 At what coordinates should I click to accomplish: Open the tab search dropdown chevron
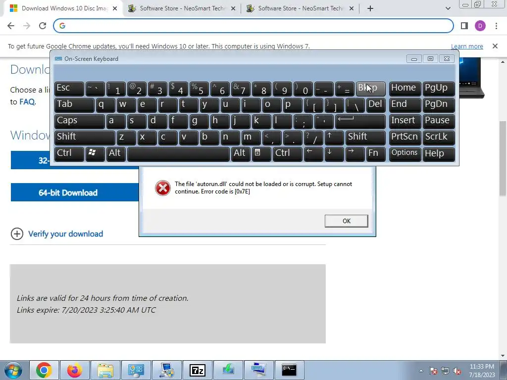[448, 8]
